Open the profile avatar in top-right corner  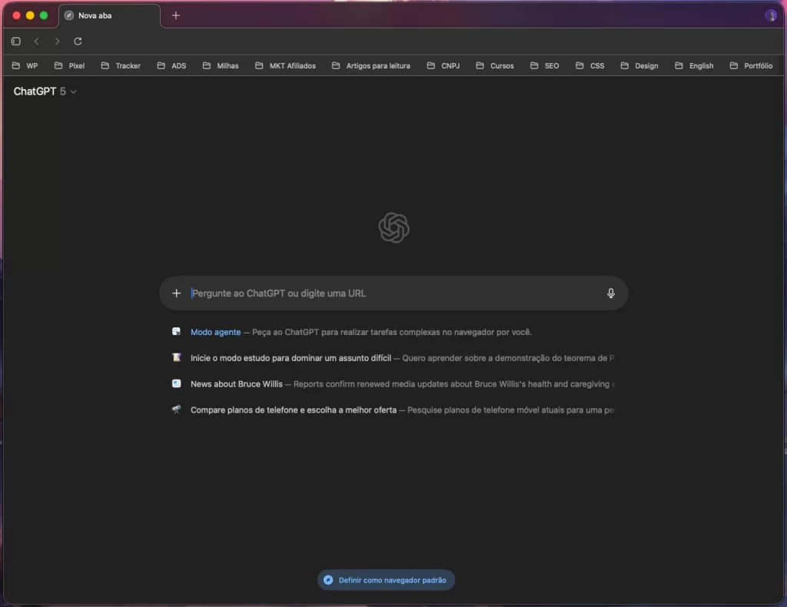point(770,15)
